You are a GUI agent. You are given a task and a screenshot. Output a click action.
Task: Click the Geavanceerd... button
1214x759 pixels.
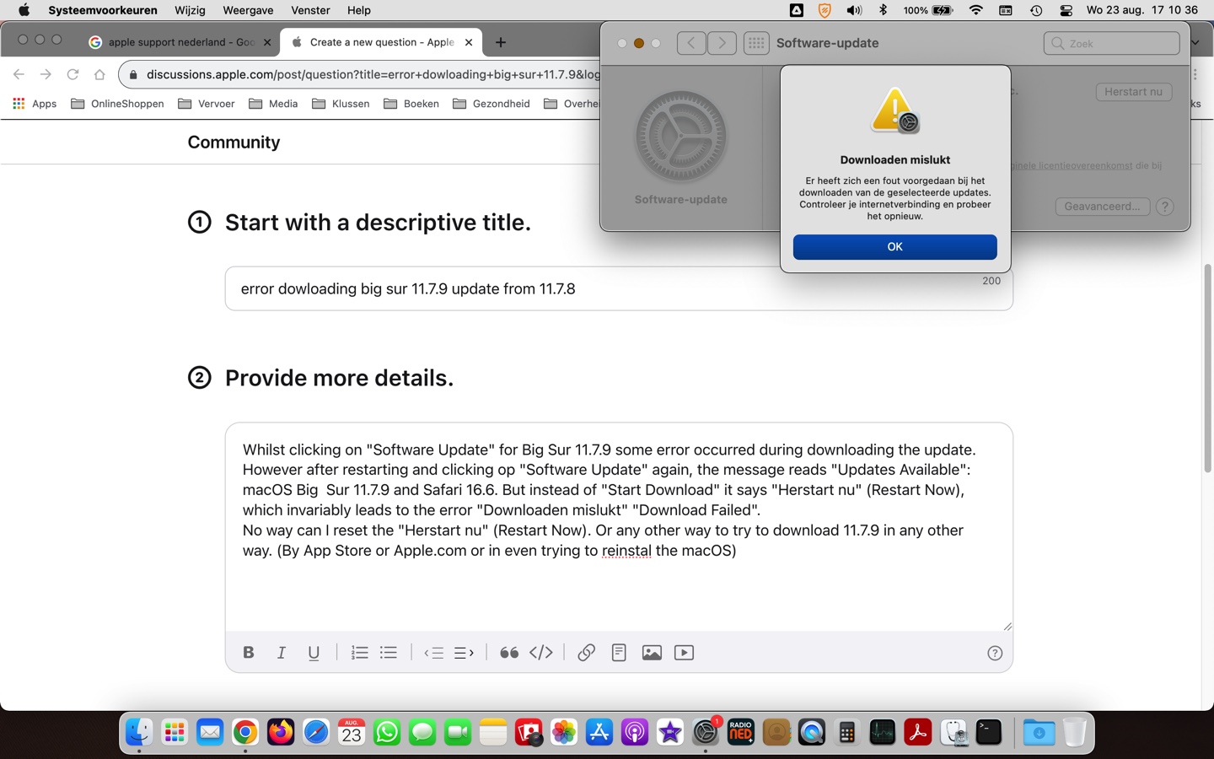[x=1102, y=206]
